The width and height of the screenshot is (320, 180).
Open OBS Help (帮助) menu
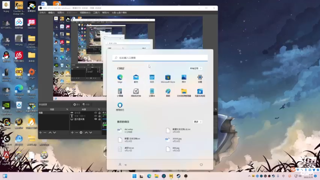[106, 13]
